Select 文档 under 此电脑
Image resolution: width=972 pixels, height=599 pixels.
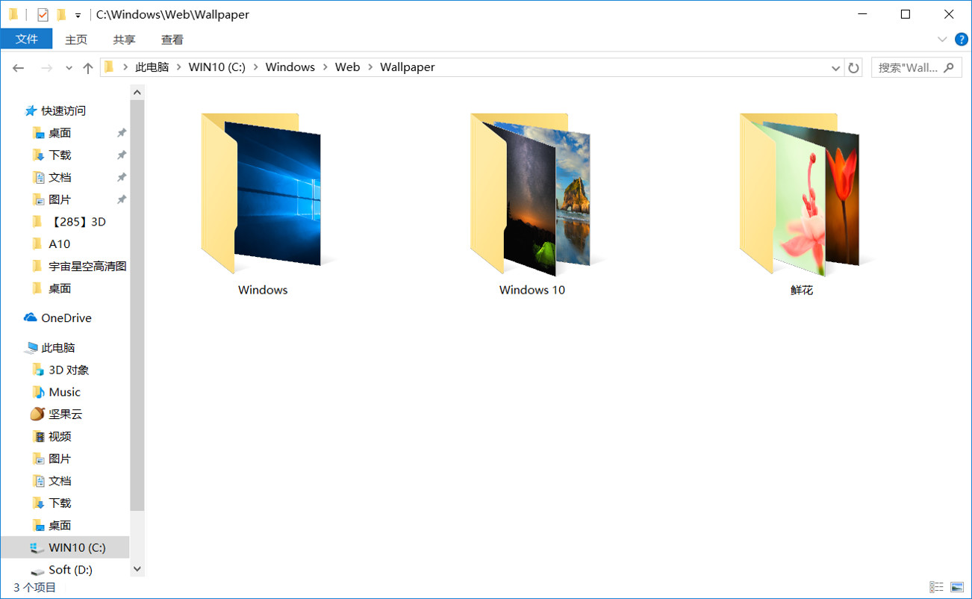coord(60,481)
